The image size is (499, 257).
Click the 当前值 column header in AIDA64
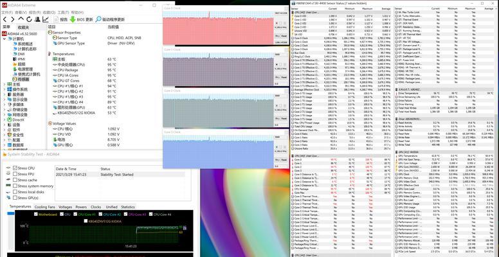pyautogui.click(x=113, y=27)
